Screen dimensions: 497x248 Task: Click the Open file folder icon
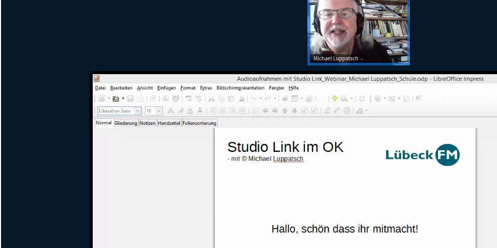coord(116,99)
